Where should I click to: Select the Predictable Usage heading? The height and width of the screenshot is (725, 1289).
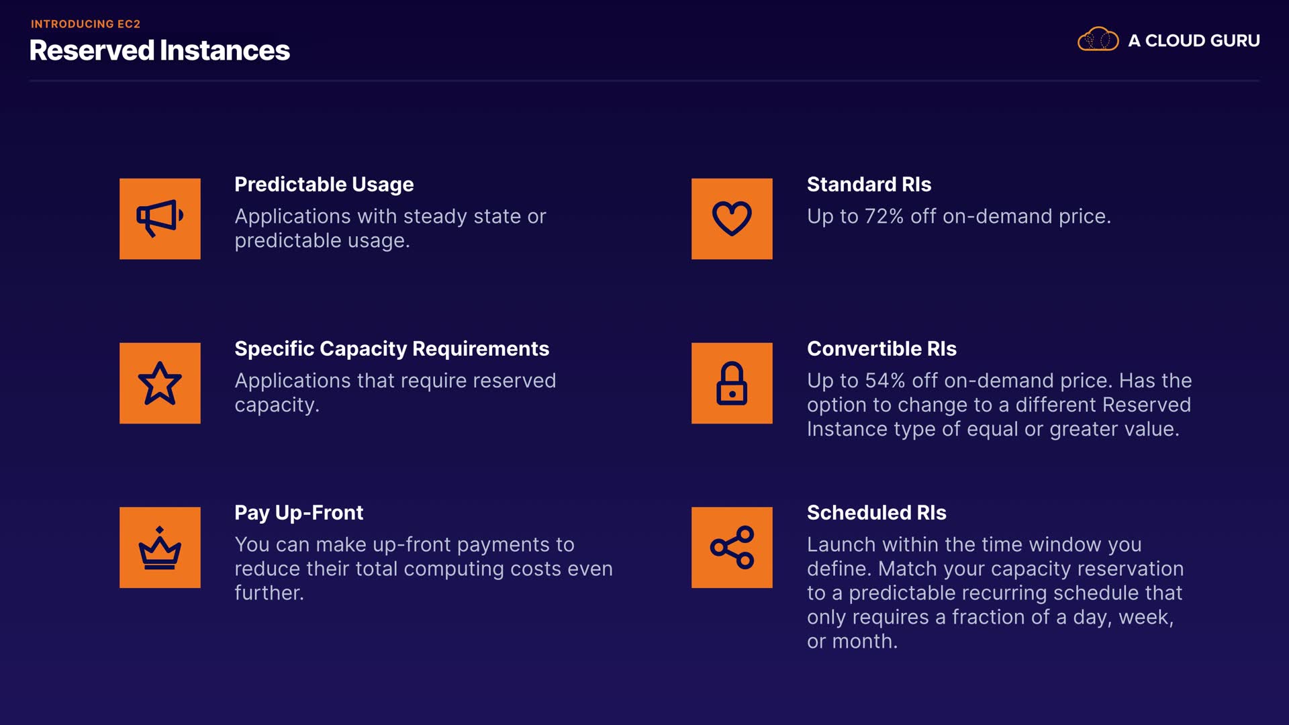point(324,184)
